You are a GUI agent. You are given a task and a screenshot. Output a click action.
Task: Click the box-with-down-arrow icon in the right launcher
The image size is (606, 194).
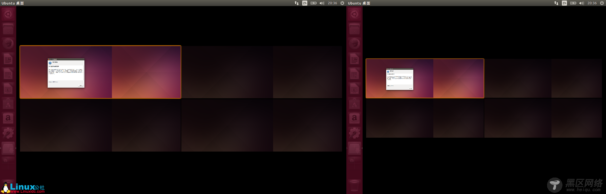click(x=354, y=148)
